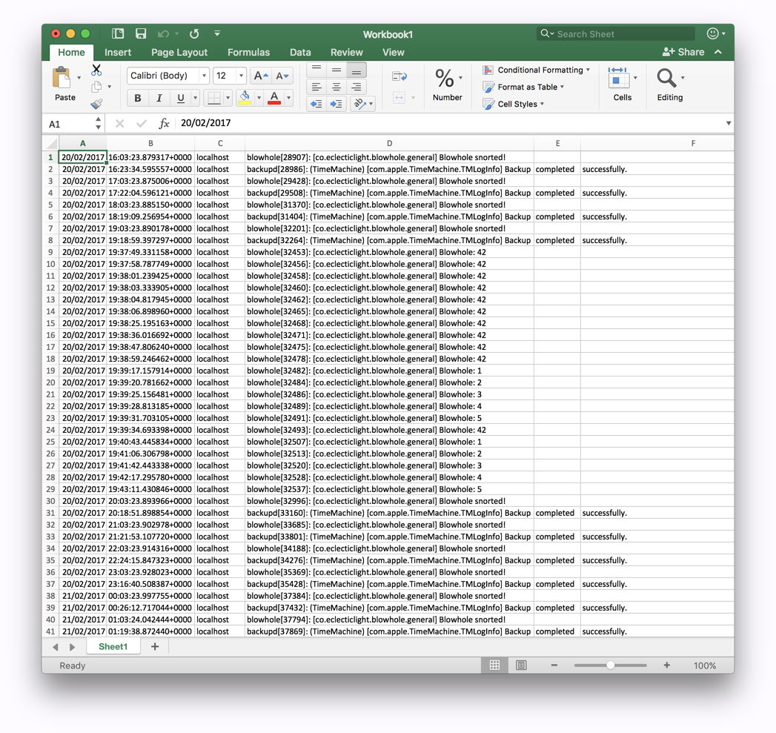Decrease indent in the cell
Viewport: 776px width, 733px height.
316,104
